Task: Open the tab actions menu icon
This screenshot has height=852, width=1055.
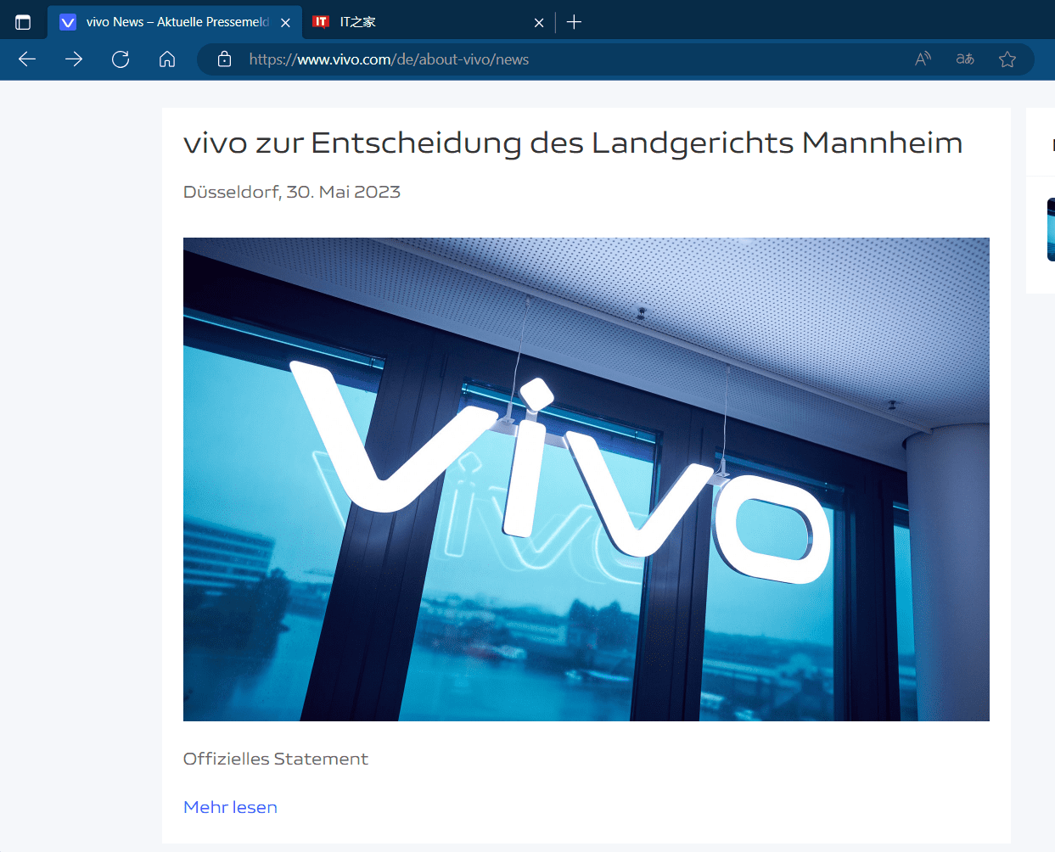Action: pyautogui.click(x=23, y=22)
